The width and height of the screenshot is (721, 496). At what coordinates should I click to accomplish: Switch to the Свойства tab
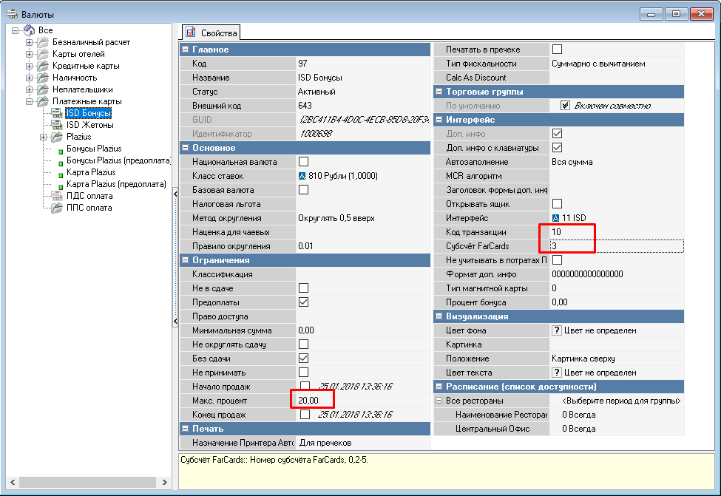pos(211,33)
